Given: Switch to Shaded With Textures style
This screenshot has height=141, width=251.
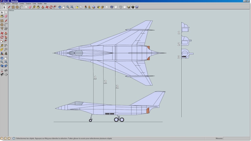Looking at the screenshot, I should [x=133, y=7].
